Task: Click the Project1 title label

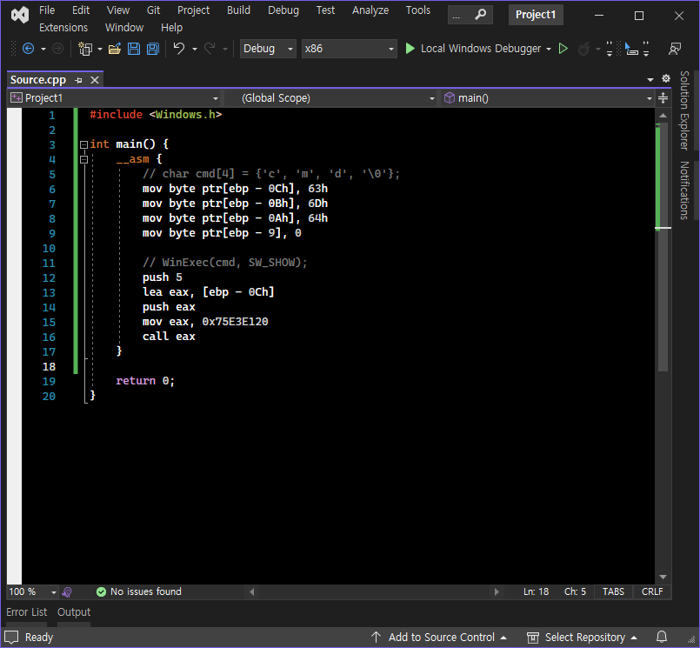Action: [x=536, y=15]
